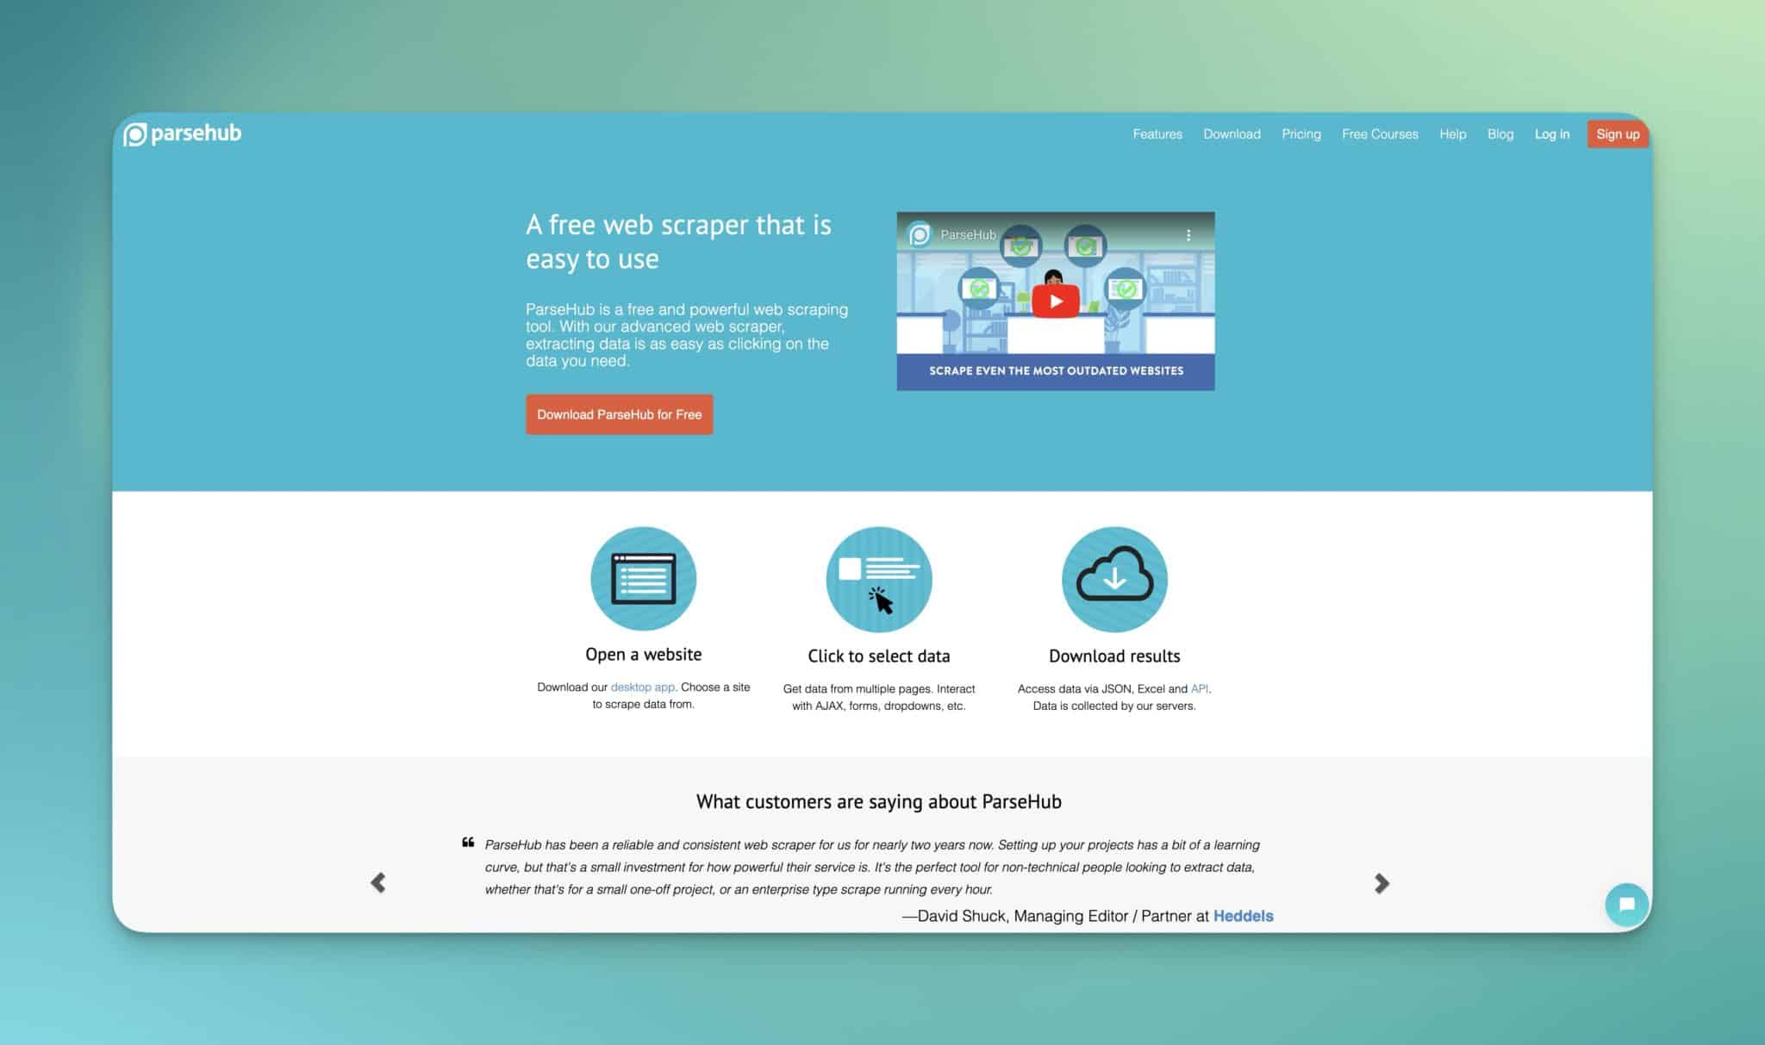
Task: Click the 'Download results' cloud icon
Action: coord(1114,577)
